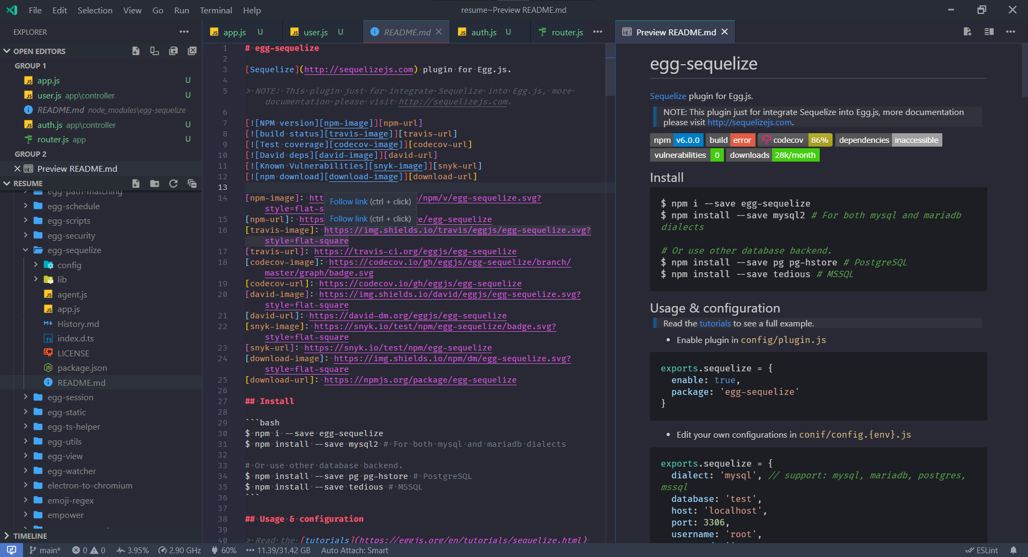
Task: Click npm v6.0.0 badge in preview
Action: (677, 140)
